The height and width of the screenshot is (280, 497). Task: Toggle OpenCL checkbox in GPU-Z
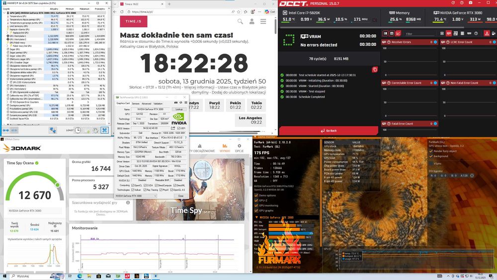tap(133, 185)
